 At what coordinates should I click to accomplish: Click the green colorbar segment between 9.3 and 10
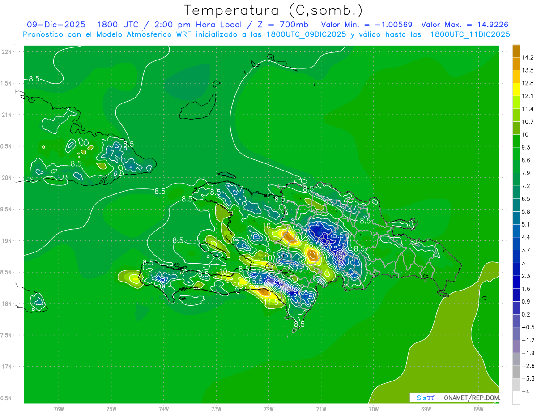point(516,141)
